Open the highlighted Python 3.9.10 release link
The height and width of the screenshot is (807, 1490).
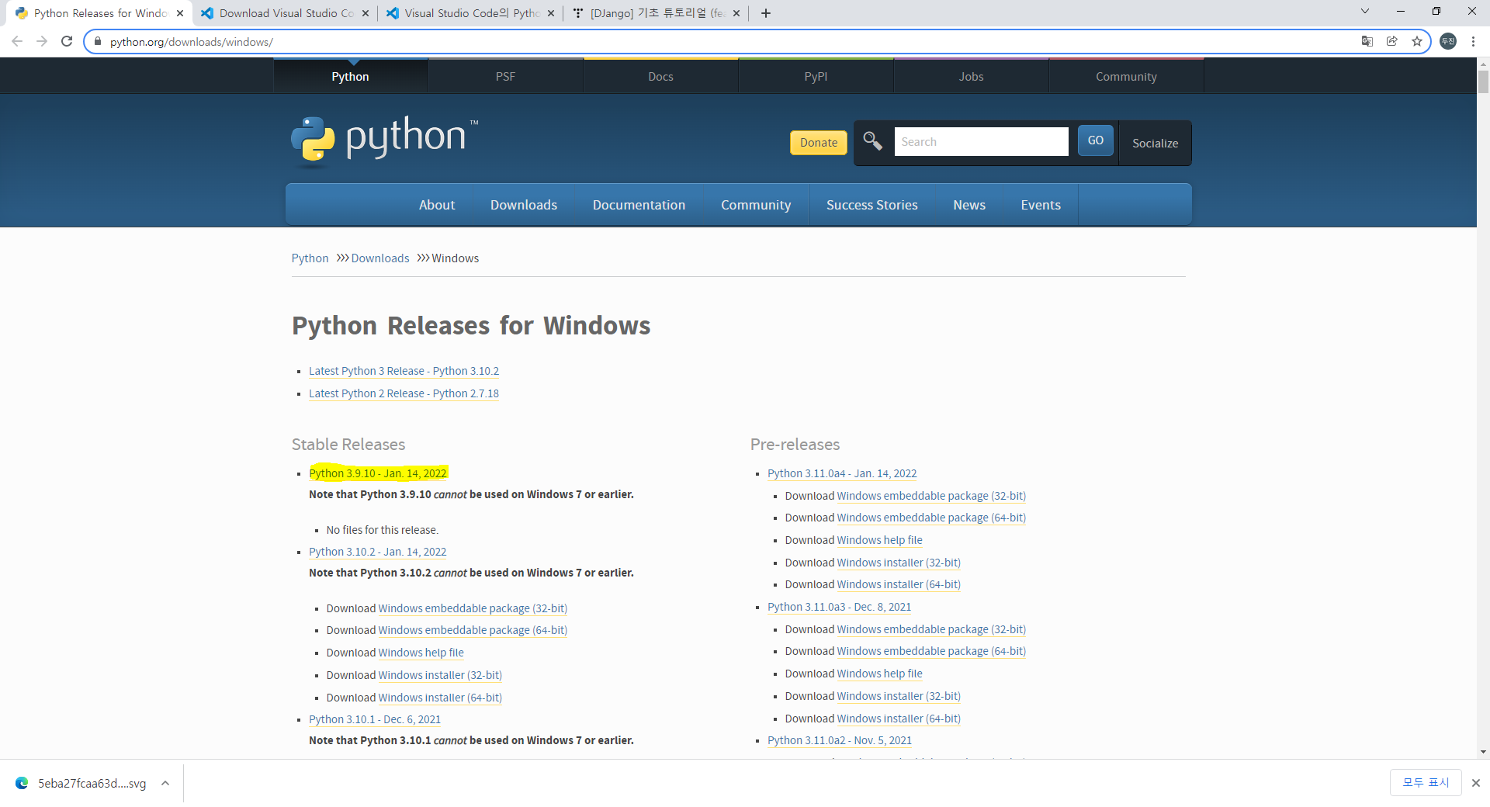tap(378, 473)
